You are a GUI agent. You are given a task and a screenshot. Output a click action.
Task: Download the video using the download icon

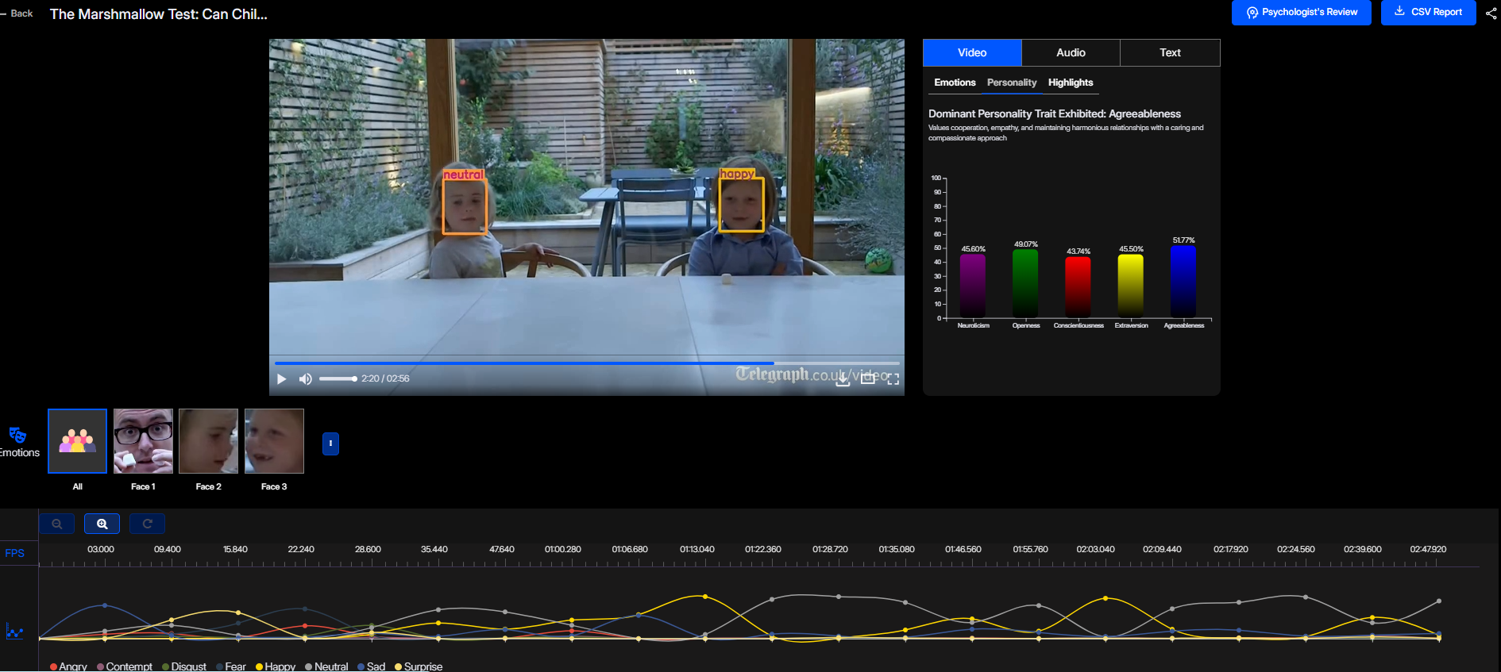[843, 379]
